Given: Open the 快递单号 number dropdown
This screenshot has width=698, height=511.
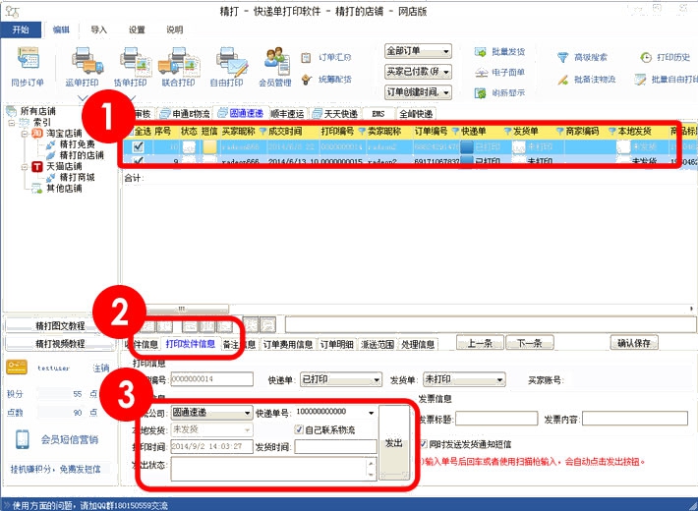Looking at the screenshot, I should 371,413.
